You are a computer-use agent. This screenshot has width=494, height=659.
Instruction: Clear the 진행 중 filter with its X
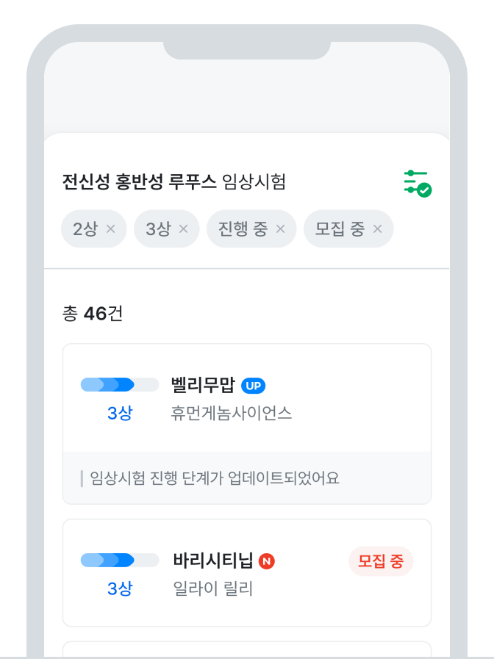point(280,228)
